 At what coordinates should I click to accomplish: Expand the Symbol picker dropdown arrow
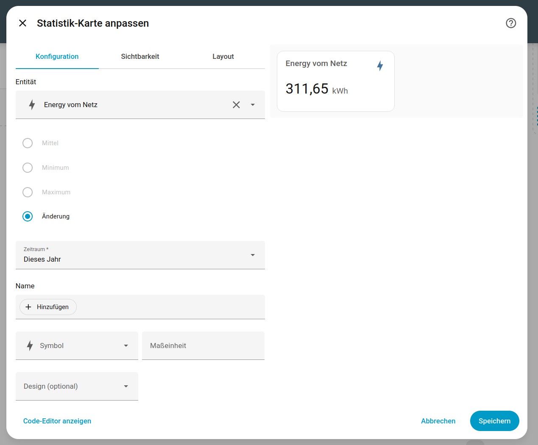[x=126, y=345]
